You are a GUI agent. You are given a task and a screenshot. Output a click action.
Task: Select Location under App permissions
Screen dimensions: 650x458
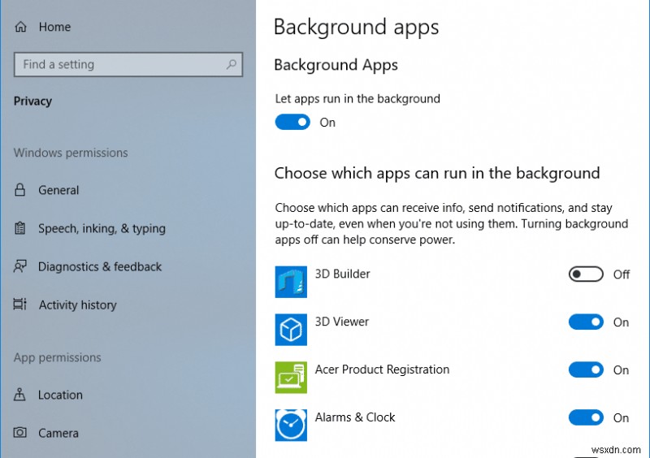(x=60, y=395)
